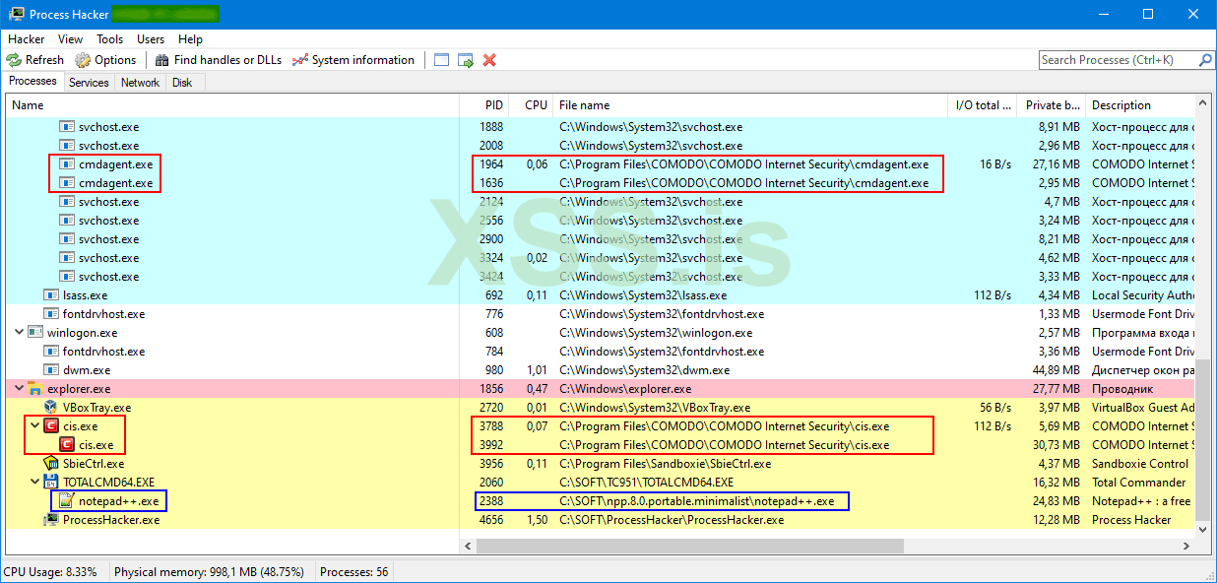This screenshot has width=1217, height=583.
Task: Click the Find window and thread icon
Action: pos(466,60)
